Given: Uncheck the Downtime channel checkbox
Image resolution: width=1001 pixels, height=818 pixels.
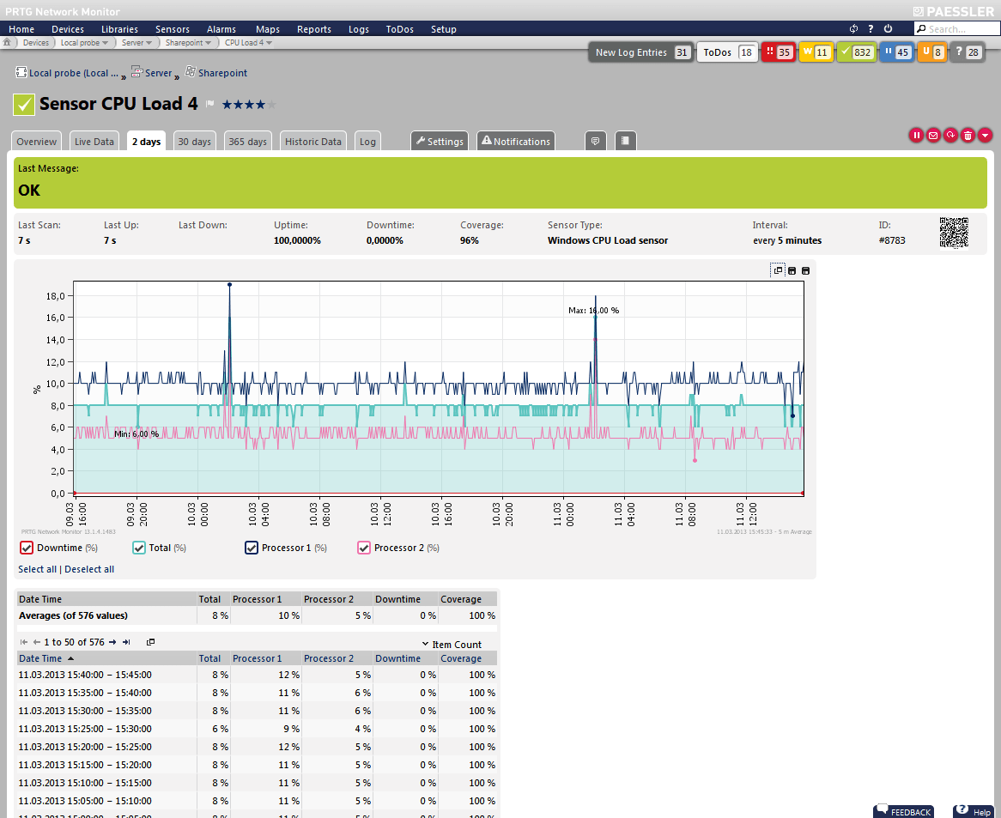Looking at the screenshot, I should click(26, 548).
